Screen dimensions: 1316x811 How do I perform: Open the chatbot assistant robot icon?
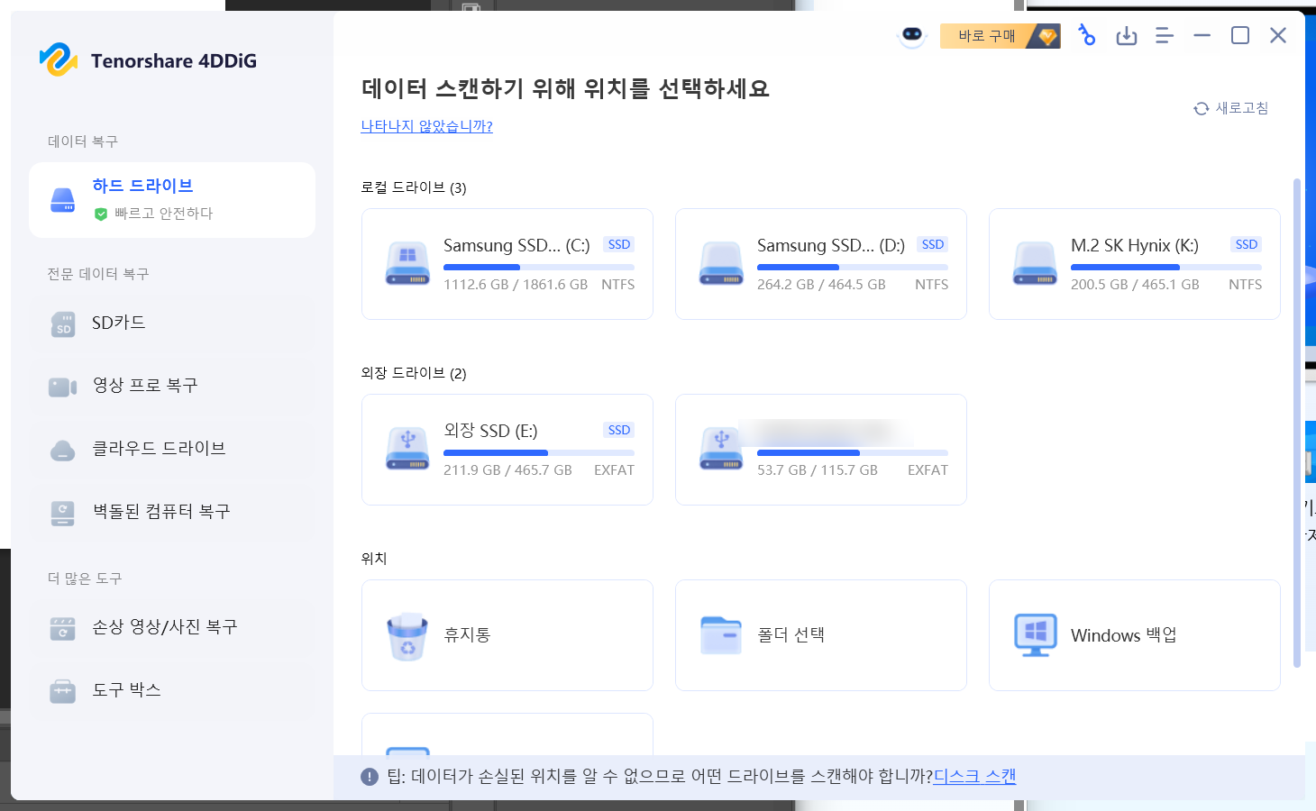point(912,35)
